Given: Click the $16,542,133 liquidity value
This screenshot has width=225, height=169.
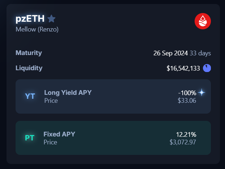Looking at the screenshot, I should click(x=183, y=68).
